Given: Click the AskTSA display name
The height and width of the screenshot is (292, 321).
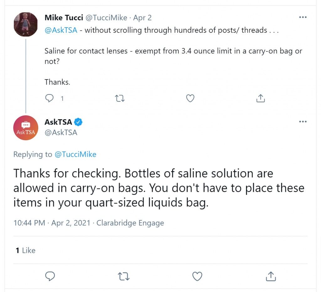Looking at the screenshot, I should pyautogui.click(x=58, y=122).
